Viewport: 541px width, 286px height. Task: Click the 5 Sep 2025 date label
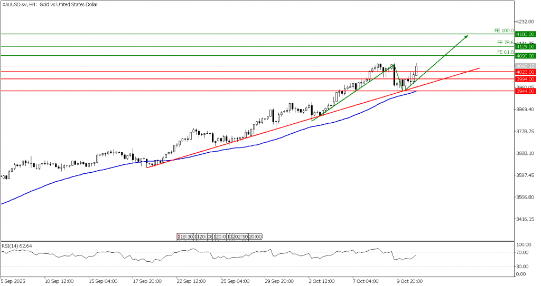click(14, 281)
